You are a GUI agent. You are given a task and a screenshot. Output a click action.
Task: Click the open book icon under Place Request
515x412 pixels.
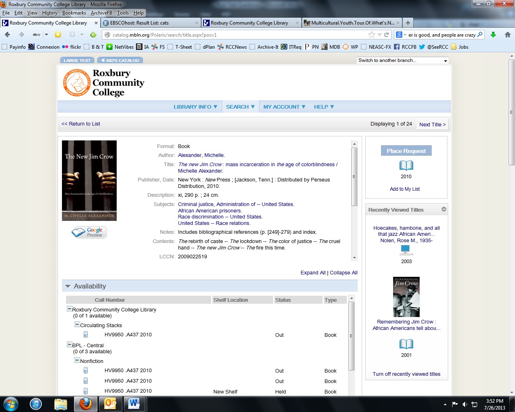pos(406,165)
